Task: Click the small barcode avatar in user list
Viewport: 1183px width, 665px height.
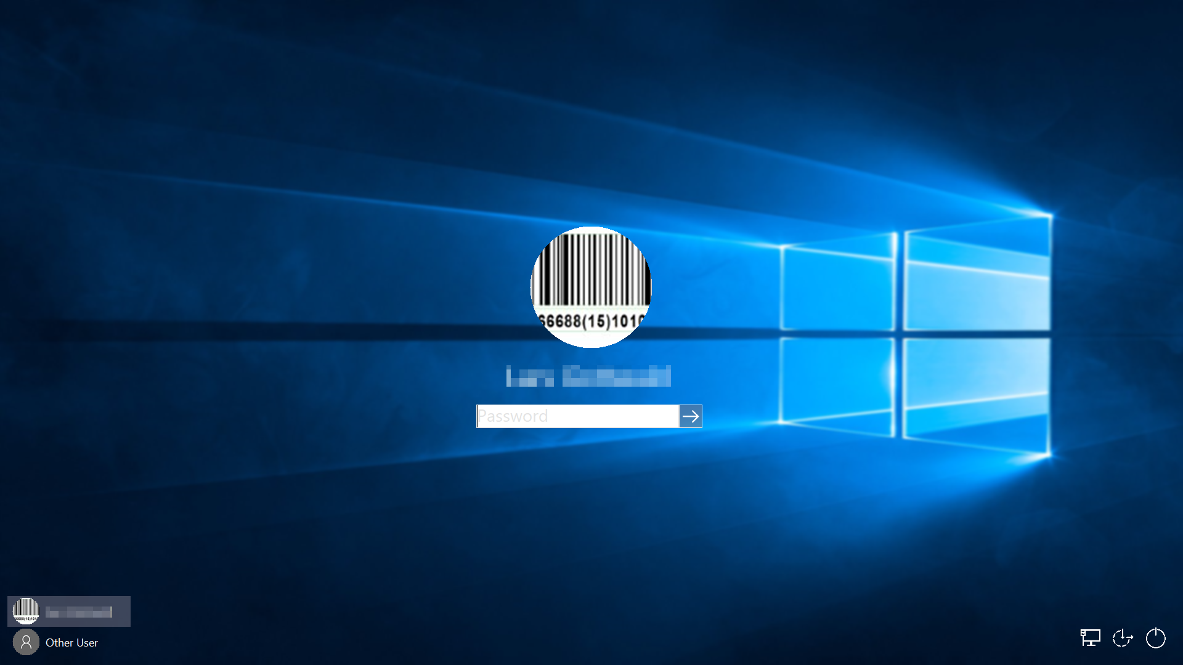Action: 26,611
